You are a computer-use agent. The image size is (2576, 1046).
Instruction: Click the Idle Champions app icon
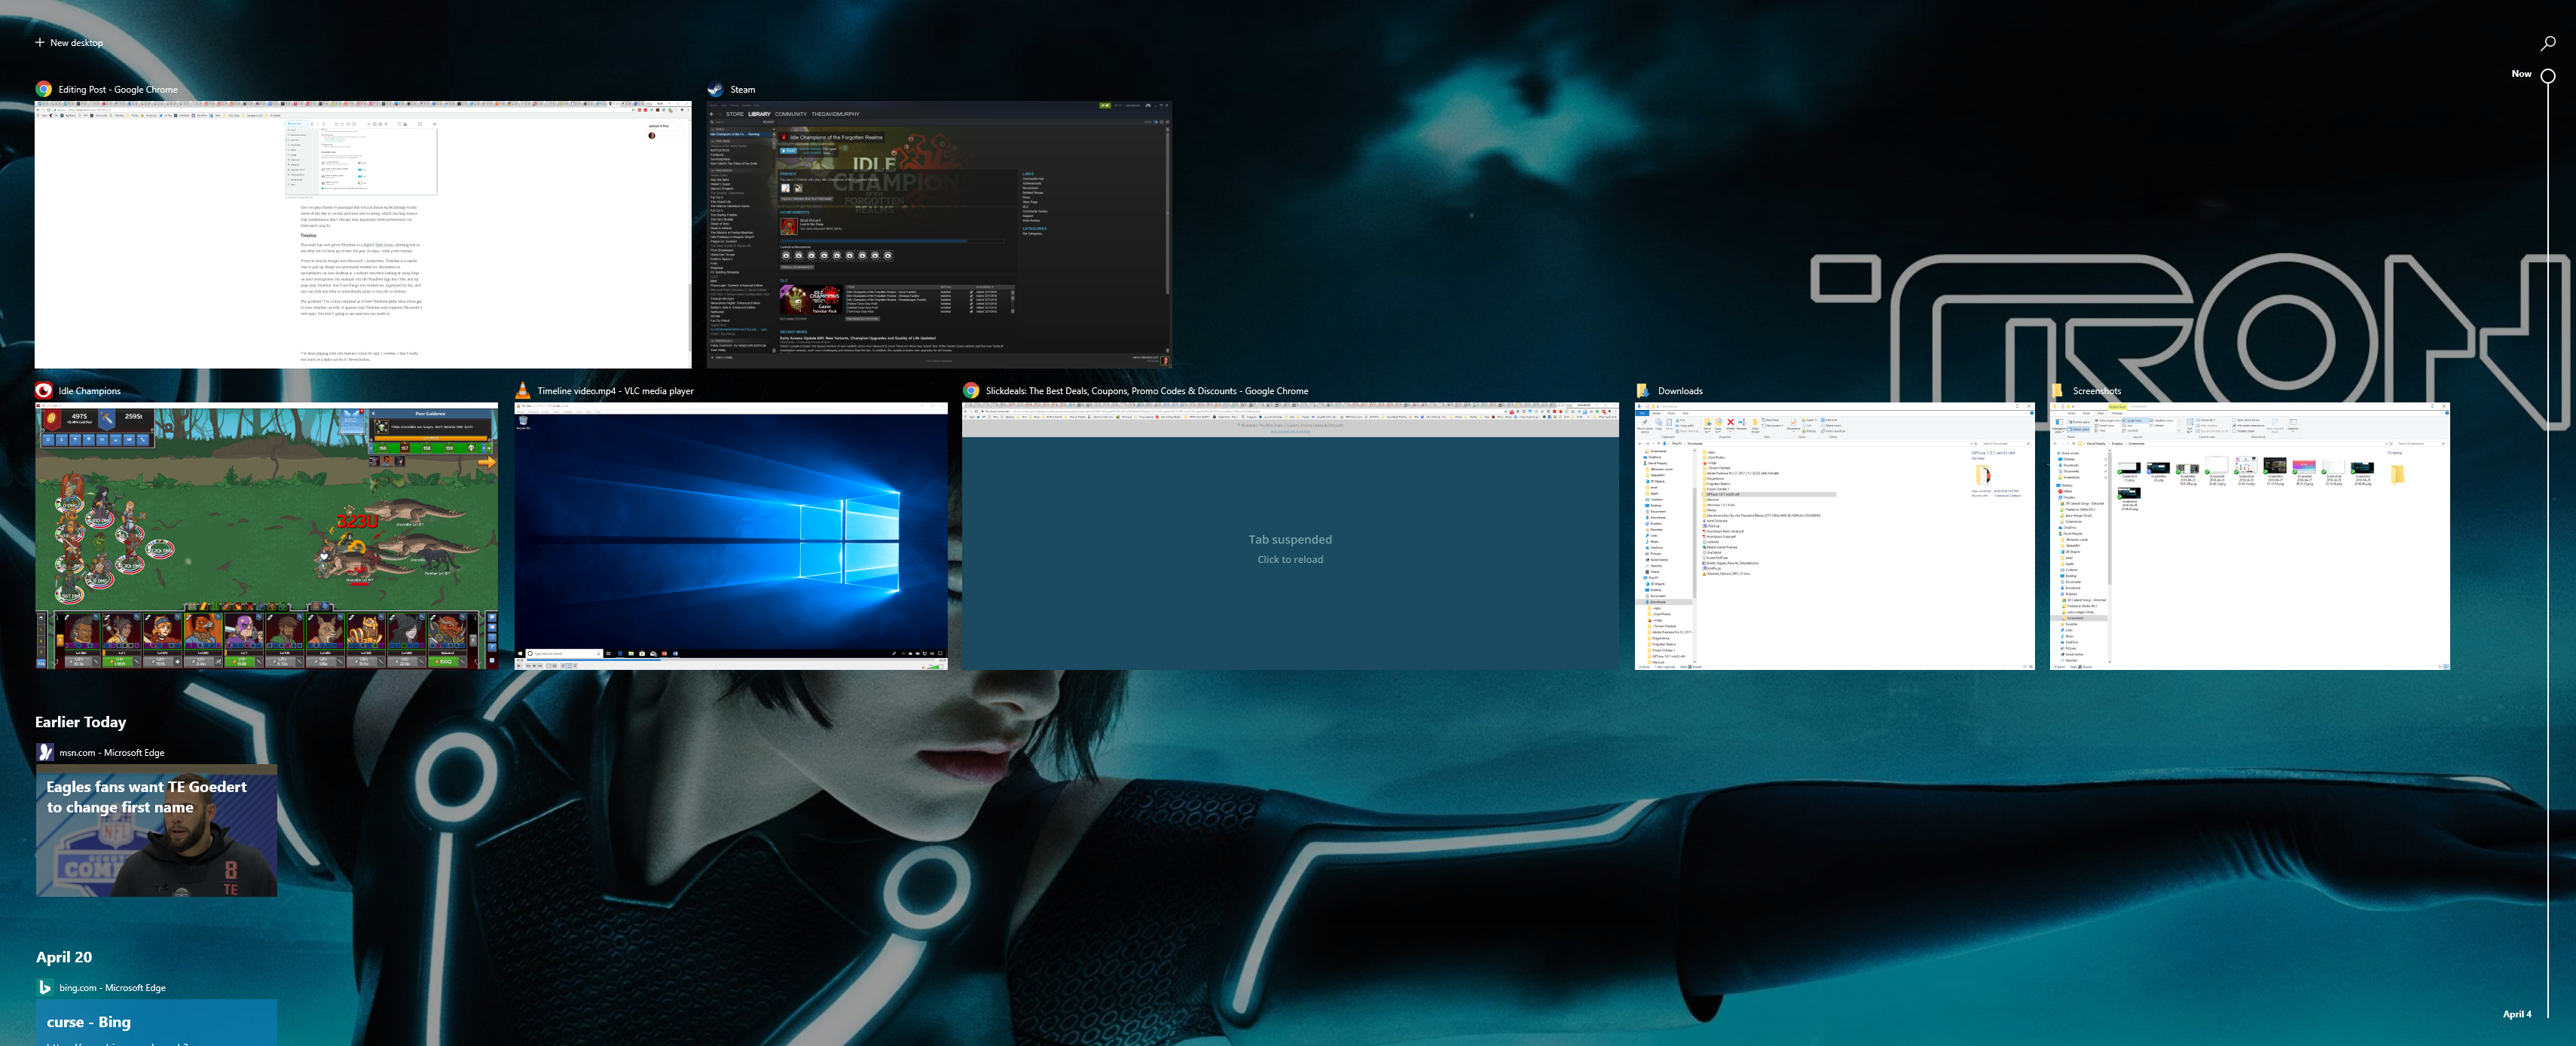pos(44,391)
